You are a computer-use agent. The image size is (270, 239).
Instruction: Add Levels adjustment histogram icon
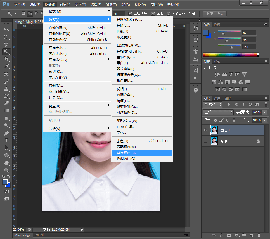[x=224, y=74]
